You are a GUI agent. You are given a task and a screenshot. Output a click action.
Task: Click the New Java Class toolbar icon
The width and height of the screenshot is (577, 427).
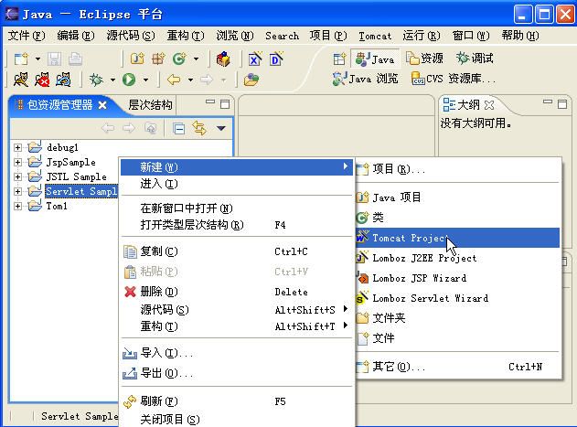179,59
